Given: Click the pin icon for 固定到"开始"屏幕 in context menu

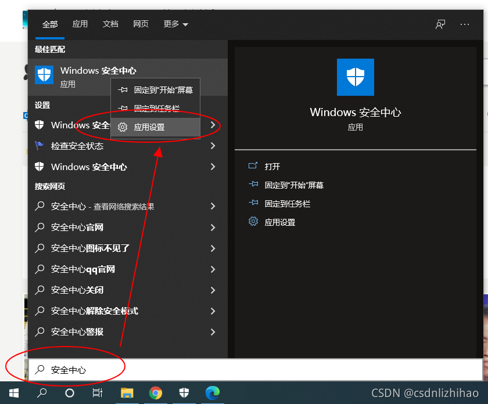Looking at the screenshot, I should [x=123, y=90].
